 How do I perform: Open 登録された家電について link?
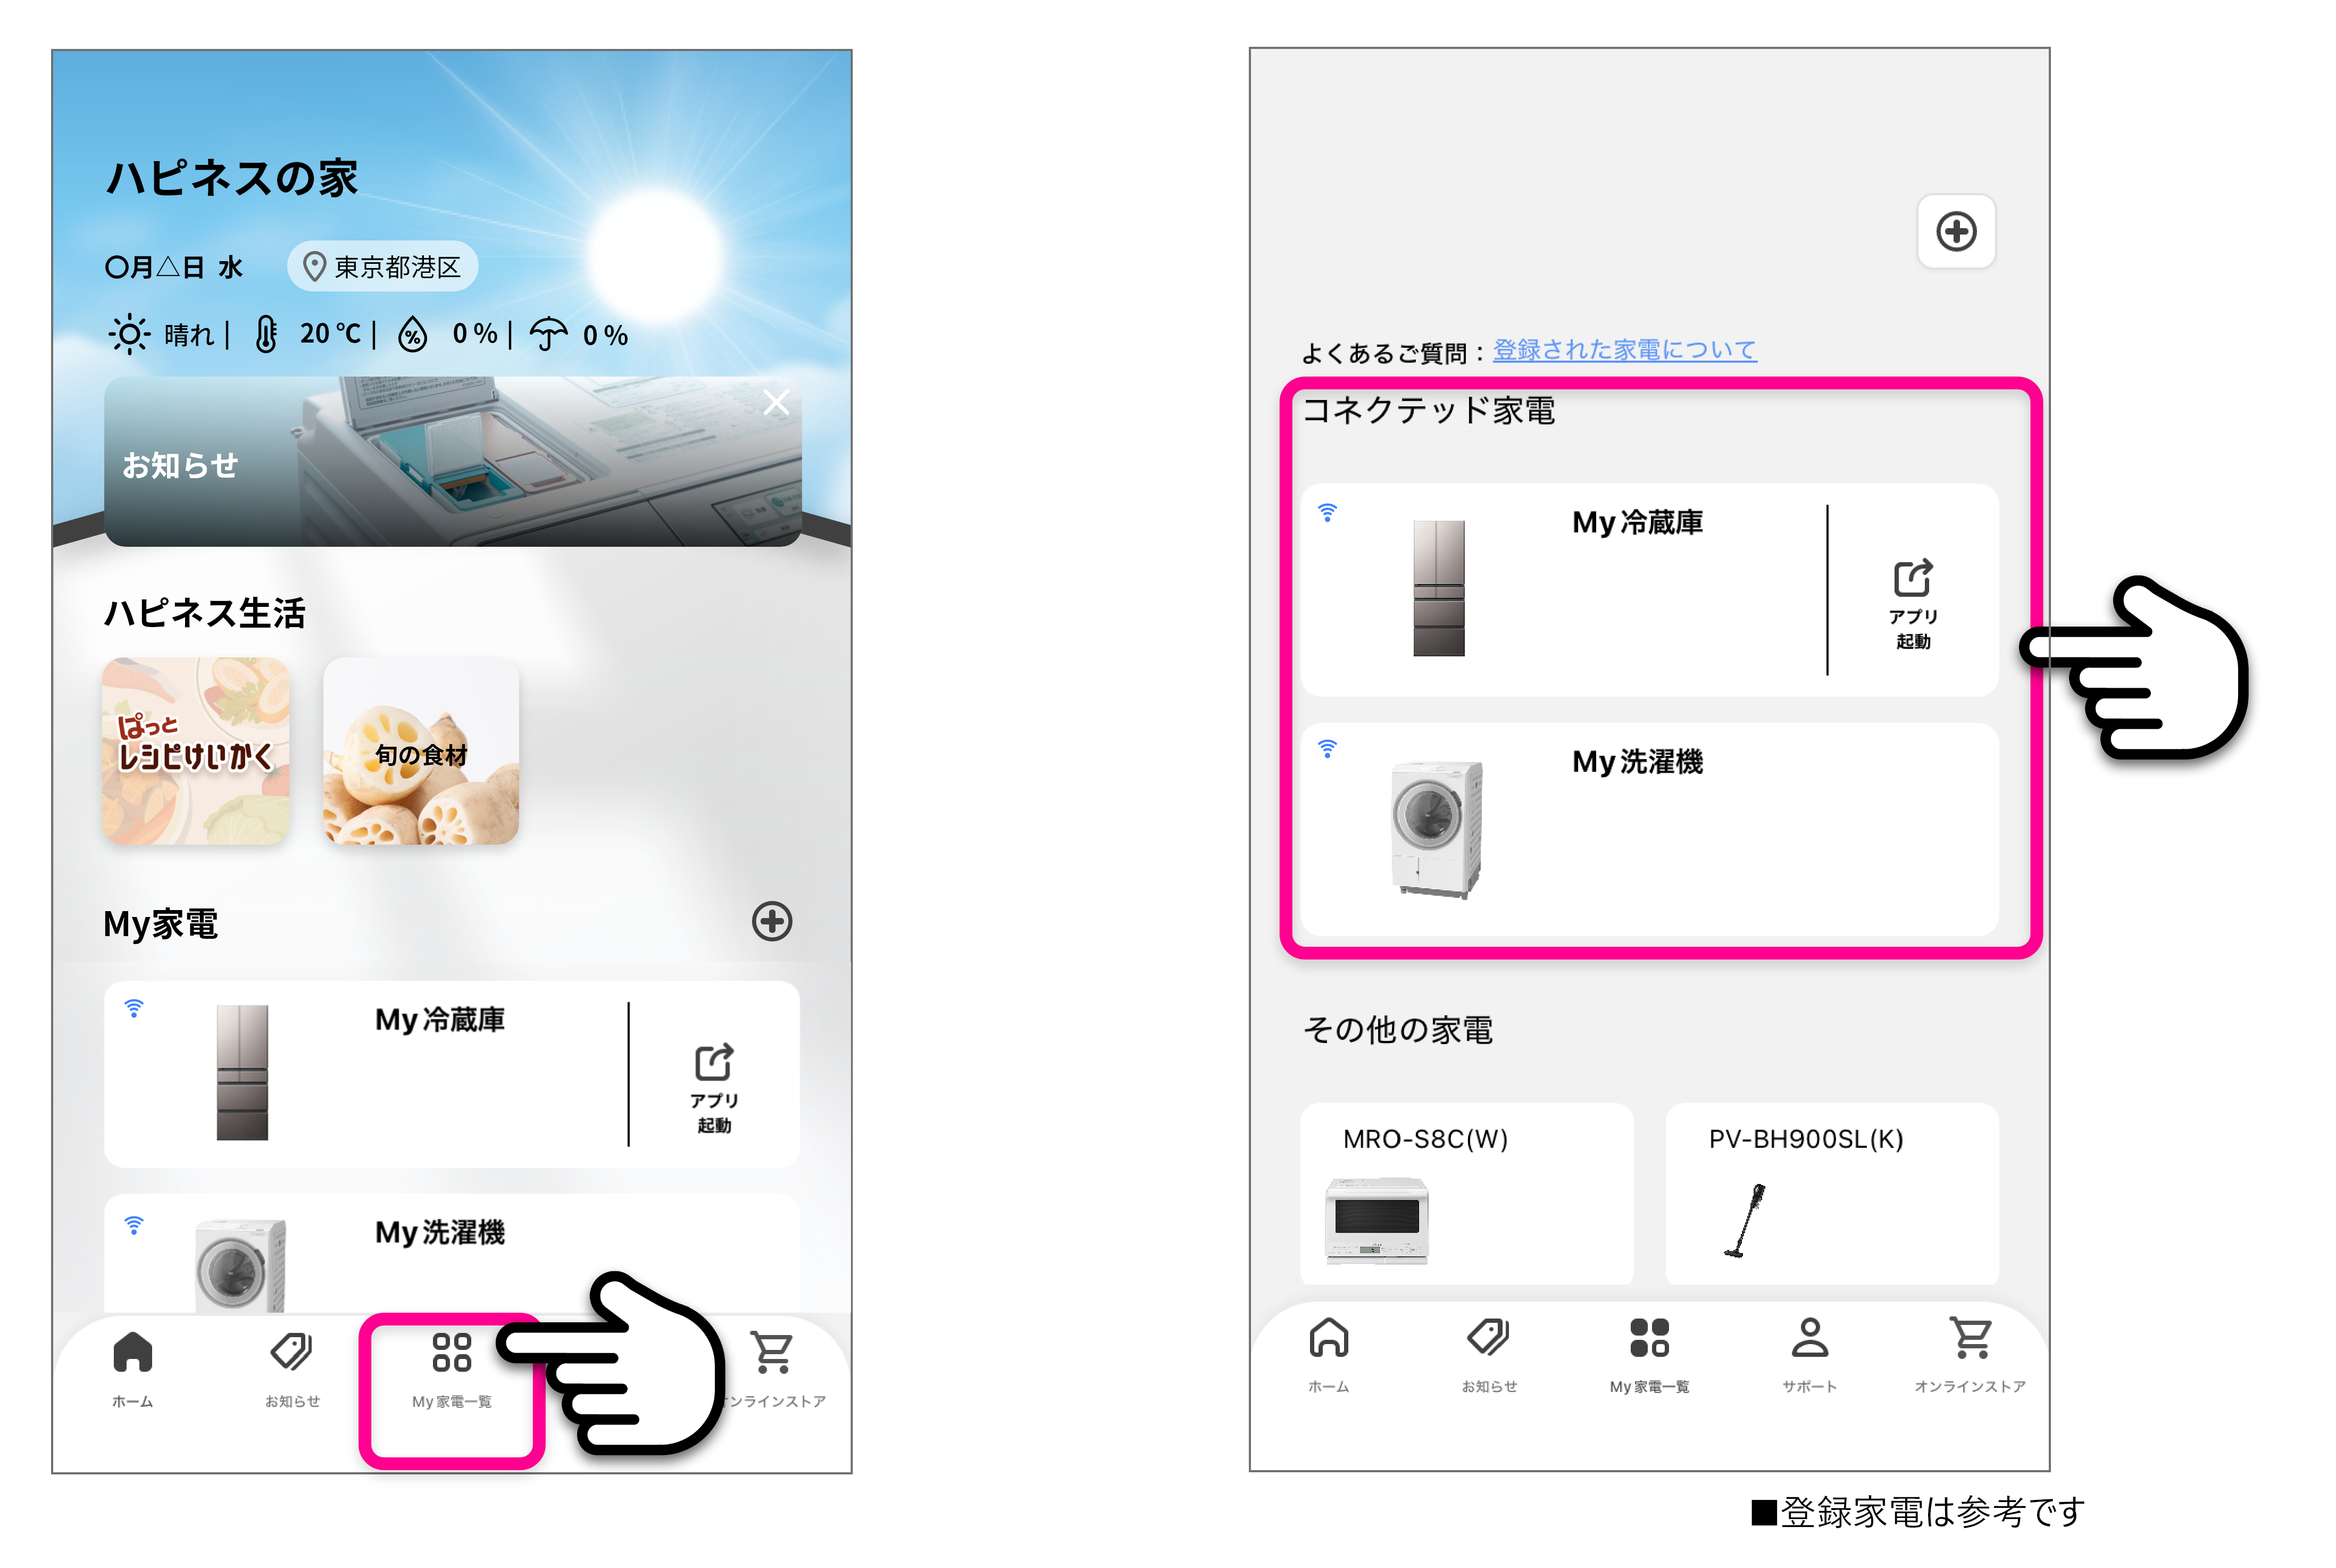(1624, 350)
